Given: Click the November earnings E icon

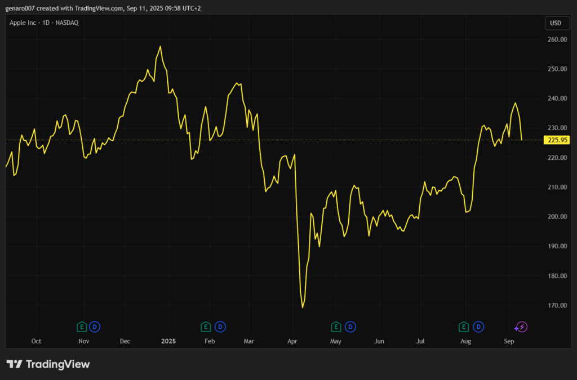Looking at the screenshot, I should pyautogui.click(x=82, y=327).
